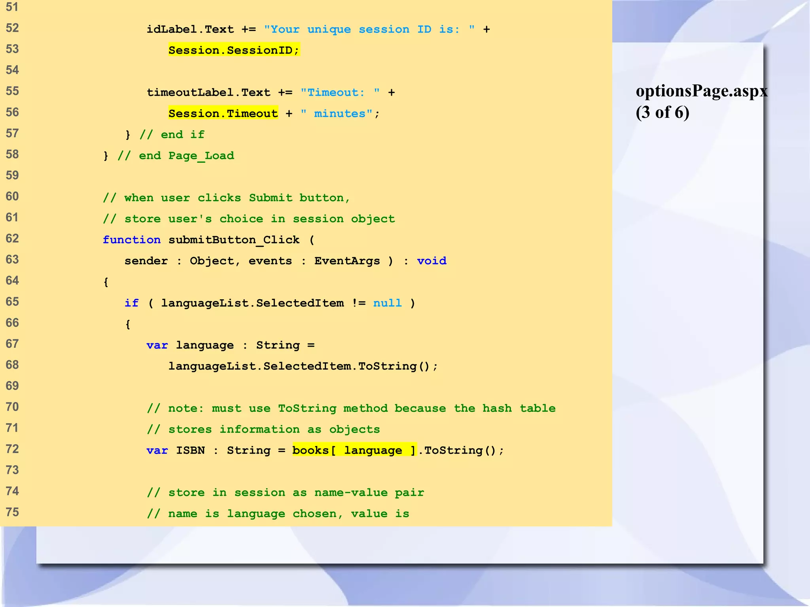The height and width of the screenshot is (607, 810).
Task: Click line number 64 with opening brace
Action: (x=12, y=281)
